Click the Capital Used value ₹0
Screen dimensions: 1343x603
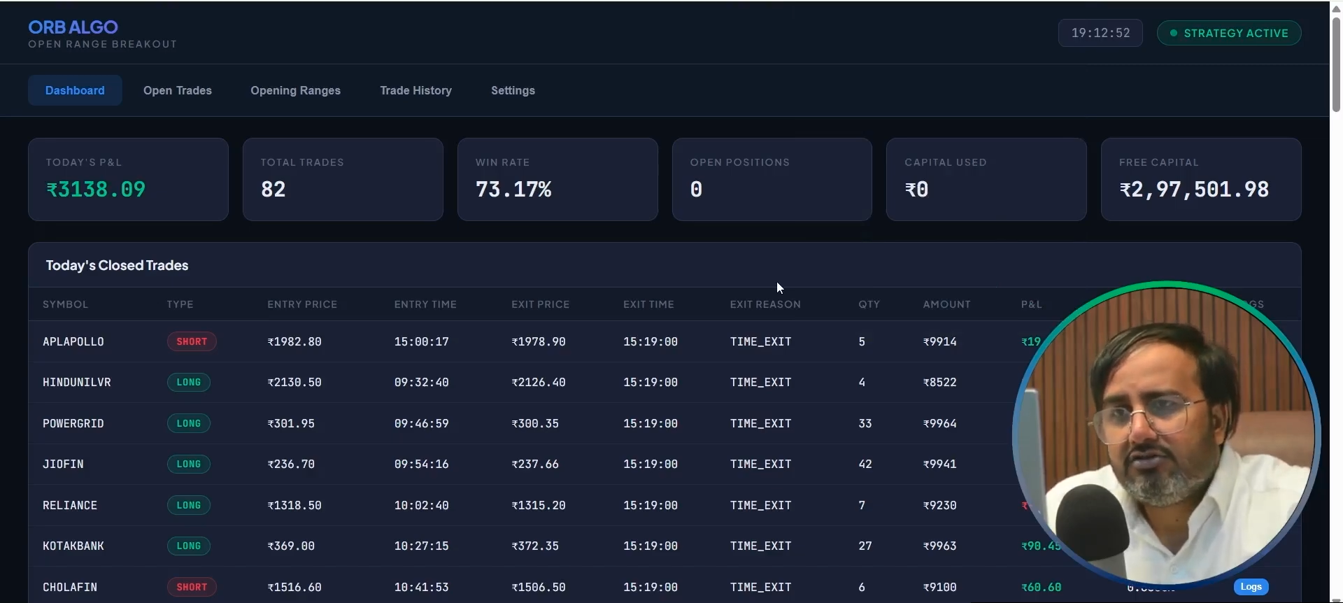[x=916, y=190]
